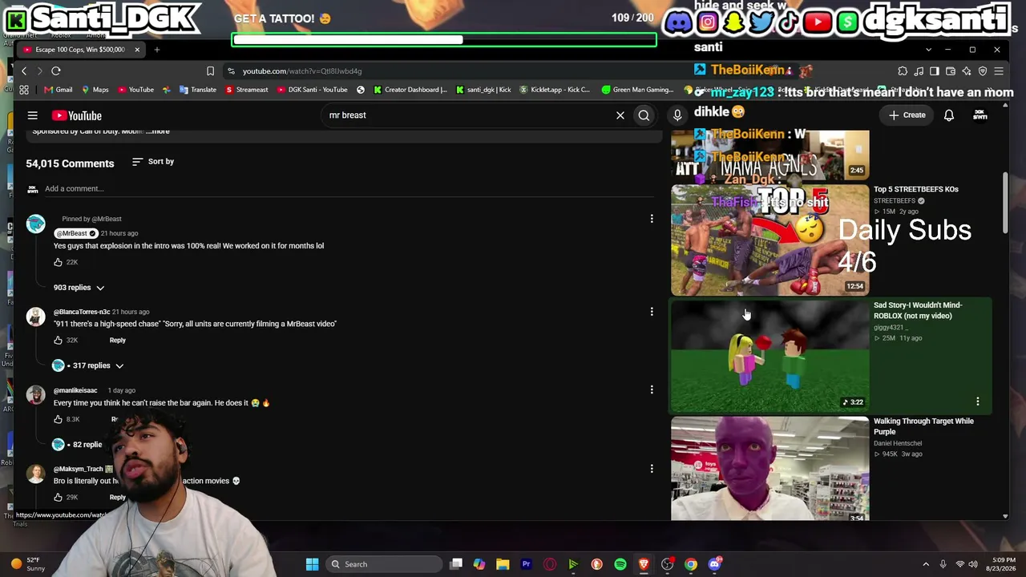Open YouTube notifications bell
The width and height of the screenshot is (1026, 577).
pos(948,115)
